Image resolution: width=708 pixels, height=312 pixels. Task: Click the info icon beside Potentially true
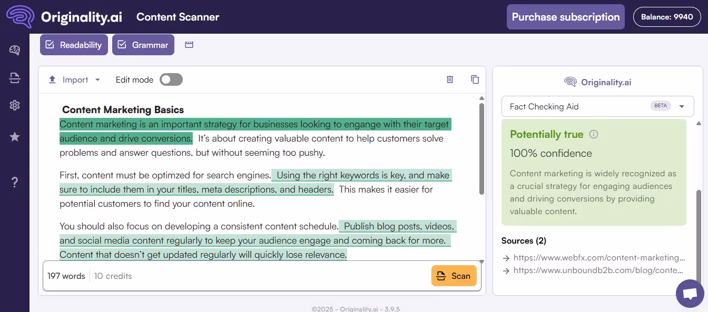click(x=594, y=134)
